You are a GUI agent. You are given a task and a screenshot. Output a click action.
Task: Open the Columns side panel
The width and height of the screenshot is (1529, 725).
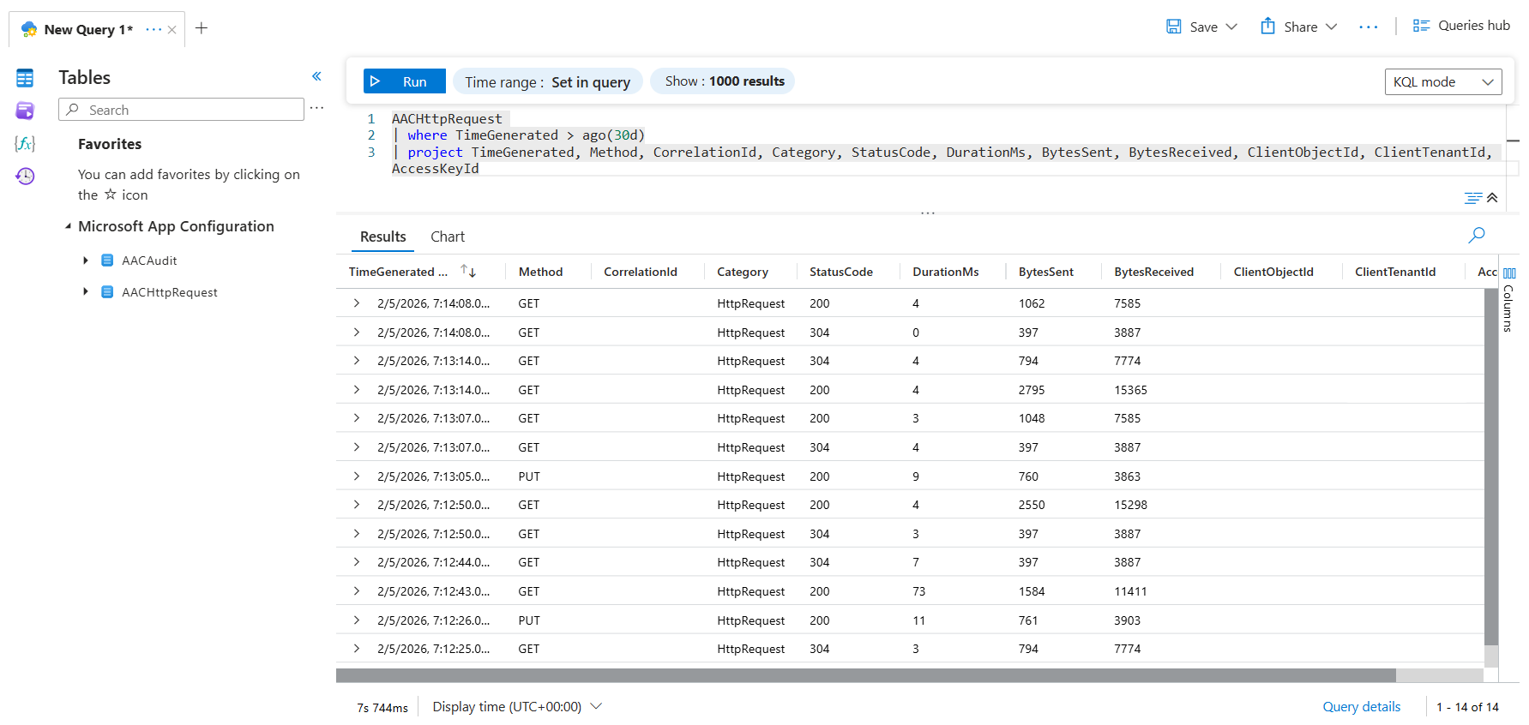(x=1508, y=296)
